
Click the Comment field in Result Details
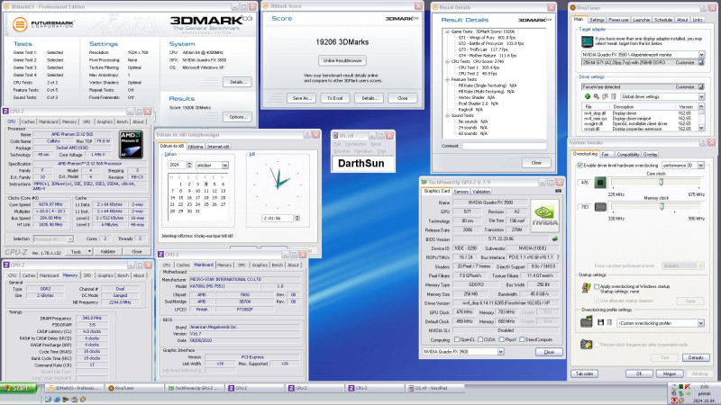pyautogui.click(x=504, y=146)
